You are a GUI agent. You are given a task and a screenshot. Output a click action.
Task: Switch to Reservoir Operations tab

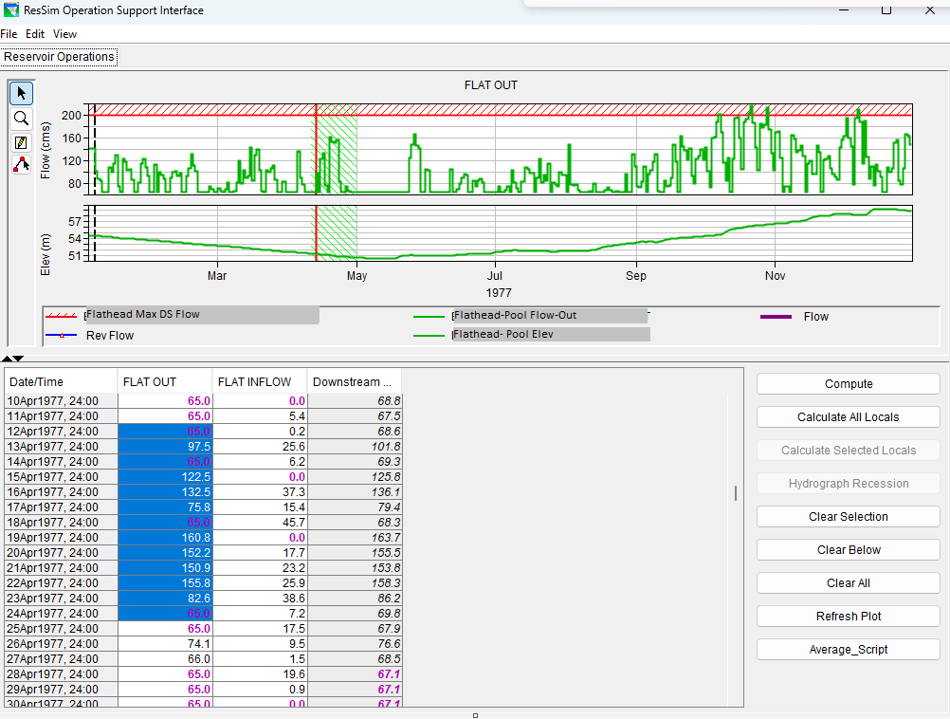59,57
